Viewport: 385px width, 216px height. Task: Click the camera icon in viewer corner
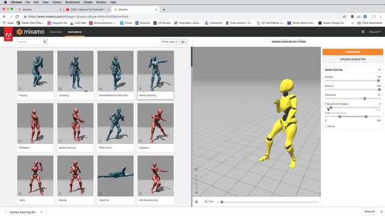click(x=196, y=193)
